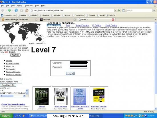
Task: Click the Back navigation arrow
Action: tap(3, 10)
